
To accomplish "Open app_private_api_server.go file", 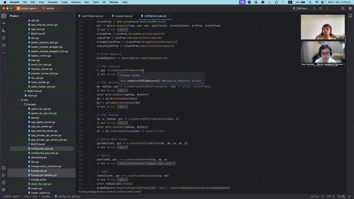I will (46, 135).
